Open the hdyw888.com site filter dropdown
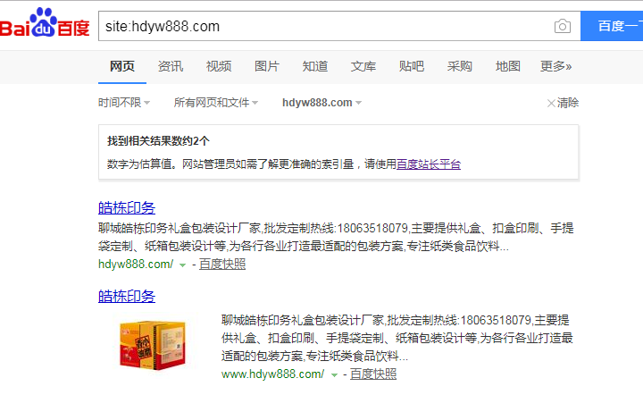Screen dimensions: 643x395 321,103
